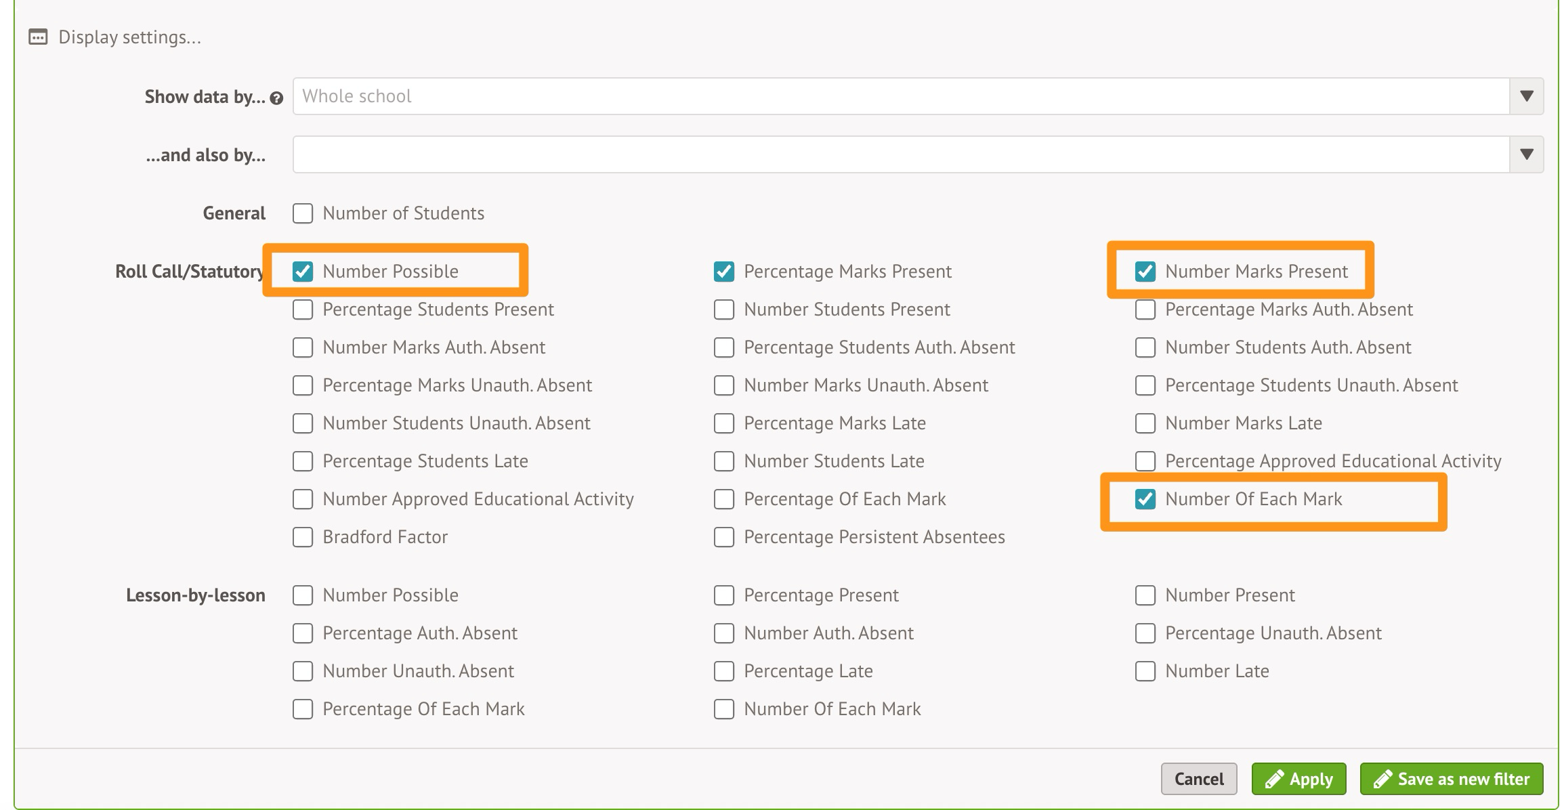Image resolution: width=1562 pixels, height=810 pixels.
Task: Tick the Bradford Factor checkbox
Action: [x=303, y=537]
